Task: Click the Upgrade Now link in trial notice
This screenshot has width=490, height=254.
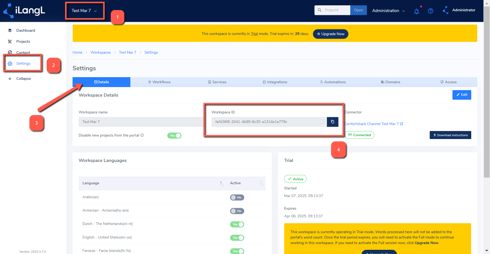Action: [x=426, y=243]
